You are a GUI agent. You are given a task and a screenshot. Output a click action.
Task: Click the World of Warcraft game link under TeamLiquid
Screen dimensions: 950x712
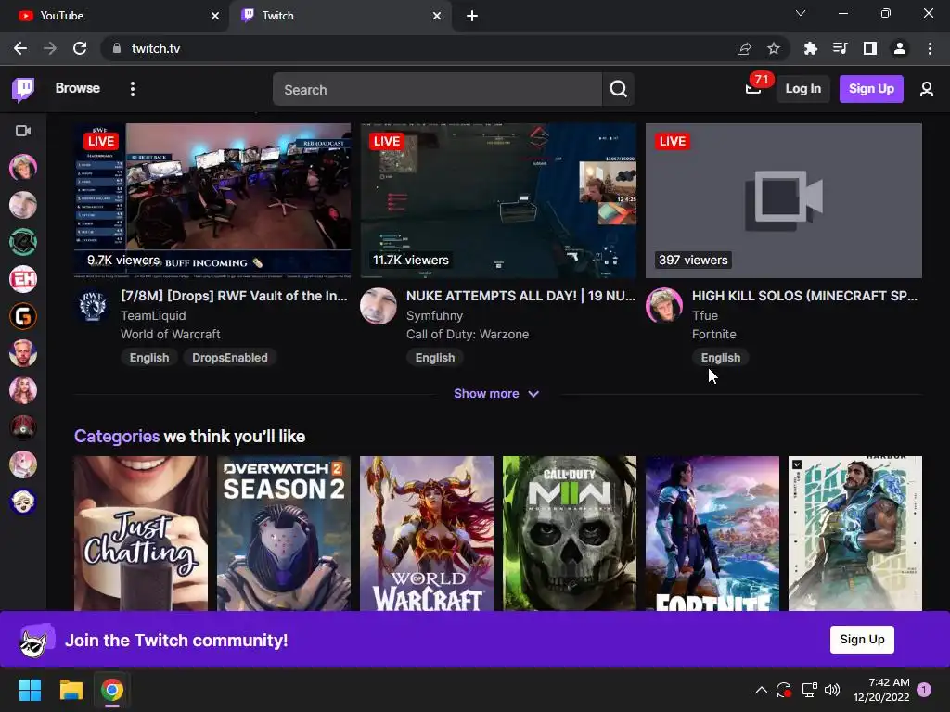171,334
